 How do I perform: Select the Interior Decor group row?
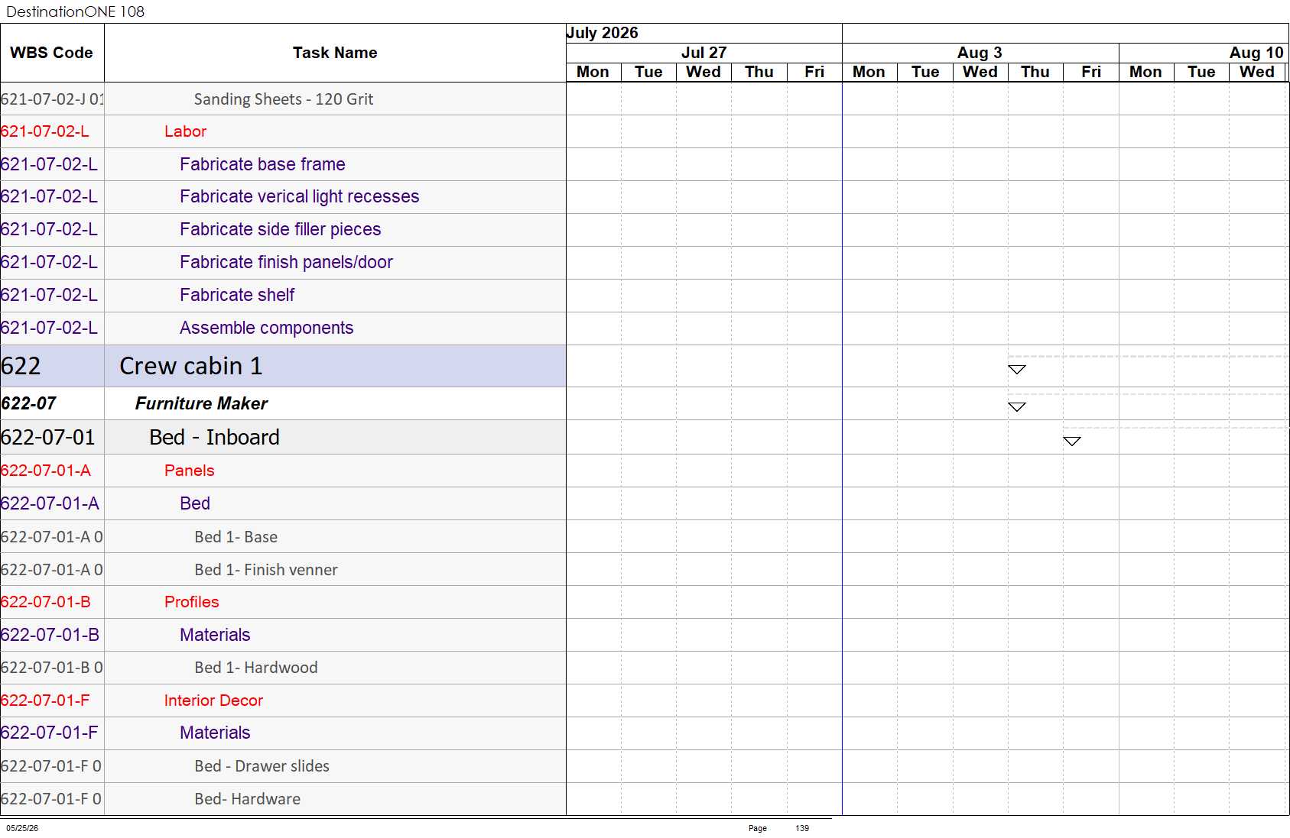(283, 700)
